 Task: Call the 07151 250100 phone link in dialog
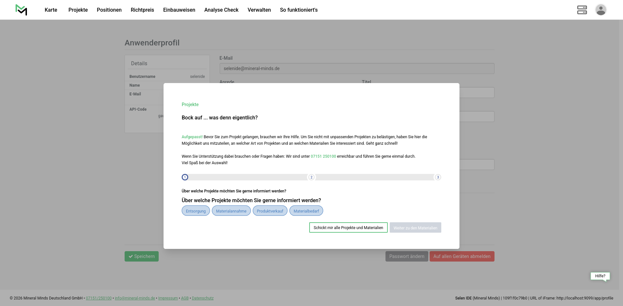[x=323, y=156]
